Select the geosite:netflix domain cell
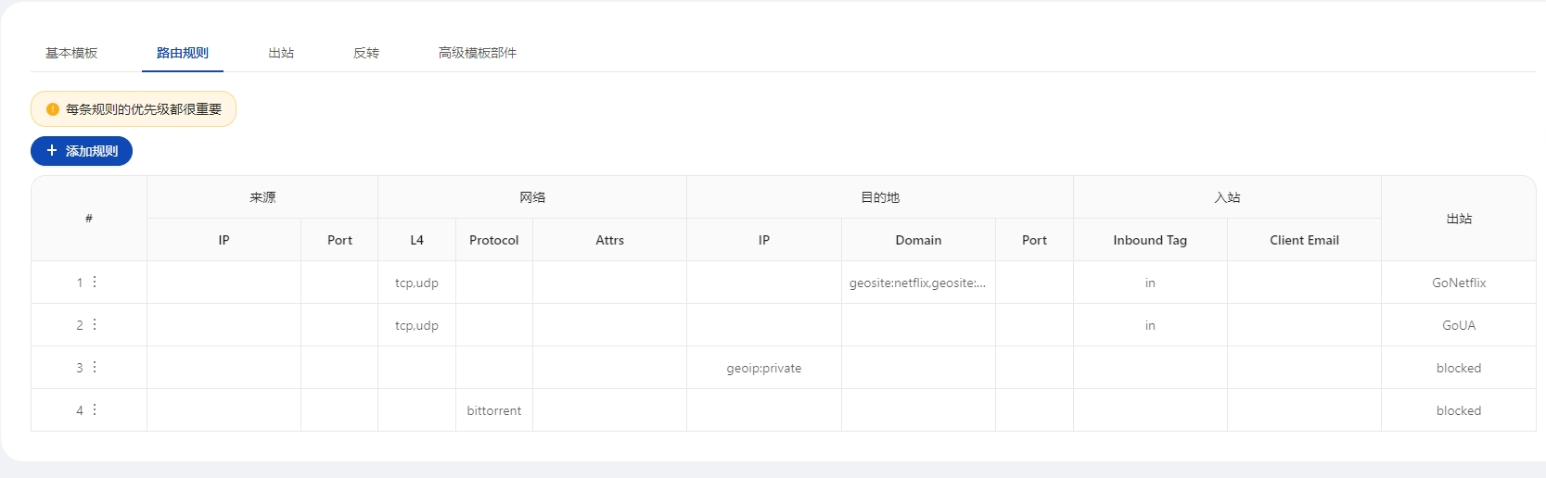The height and width of the screenshot is (478, 1546). pos(917,283)
